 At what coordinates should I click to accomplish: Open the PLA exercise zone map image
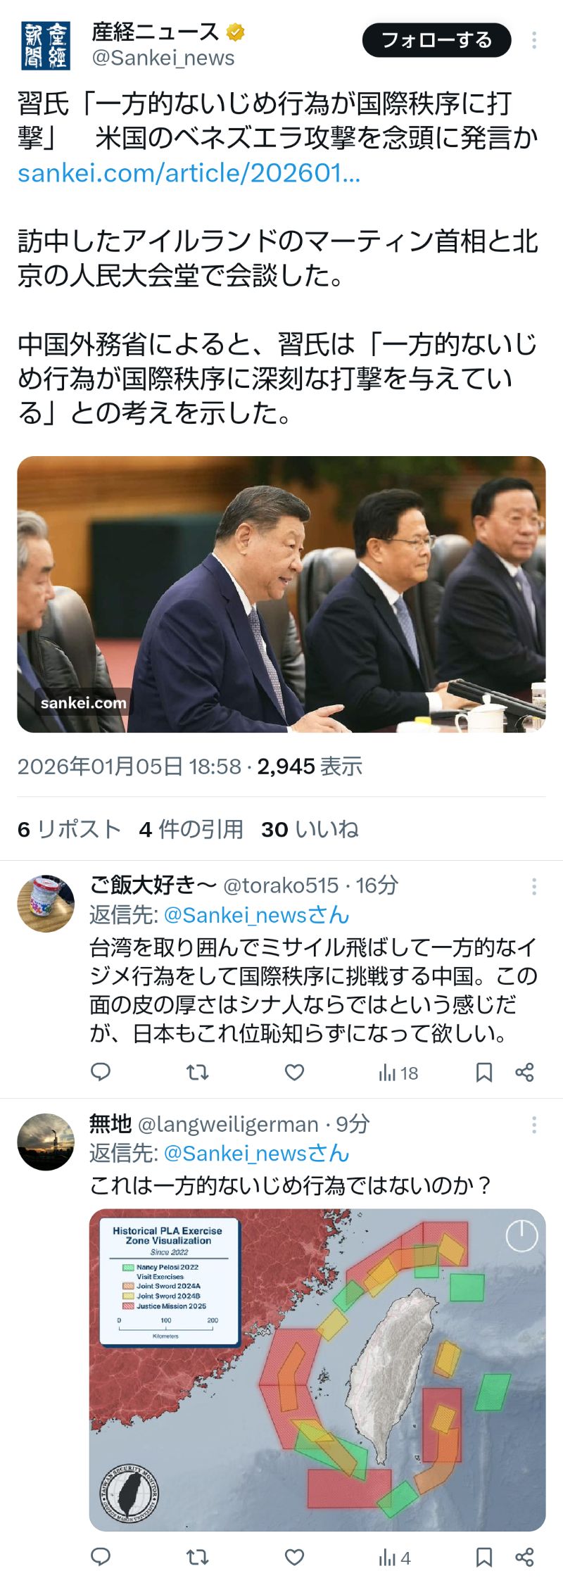click(317, 1370)
